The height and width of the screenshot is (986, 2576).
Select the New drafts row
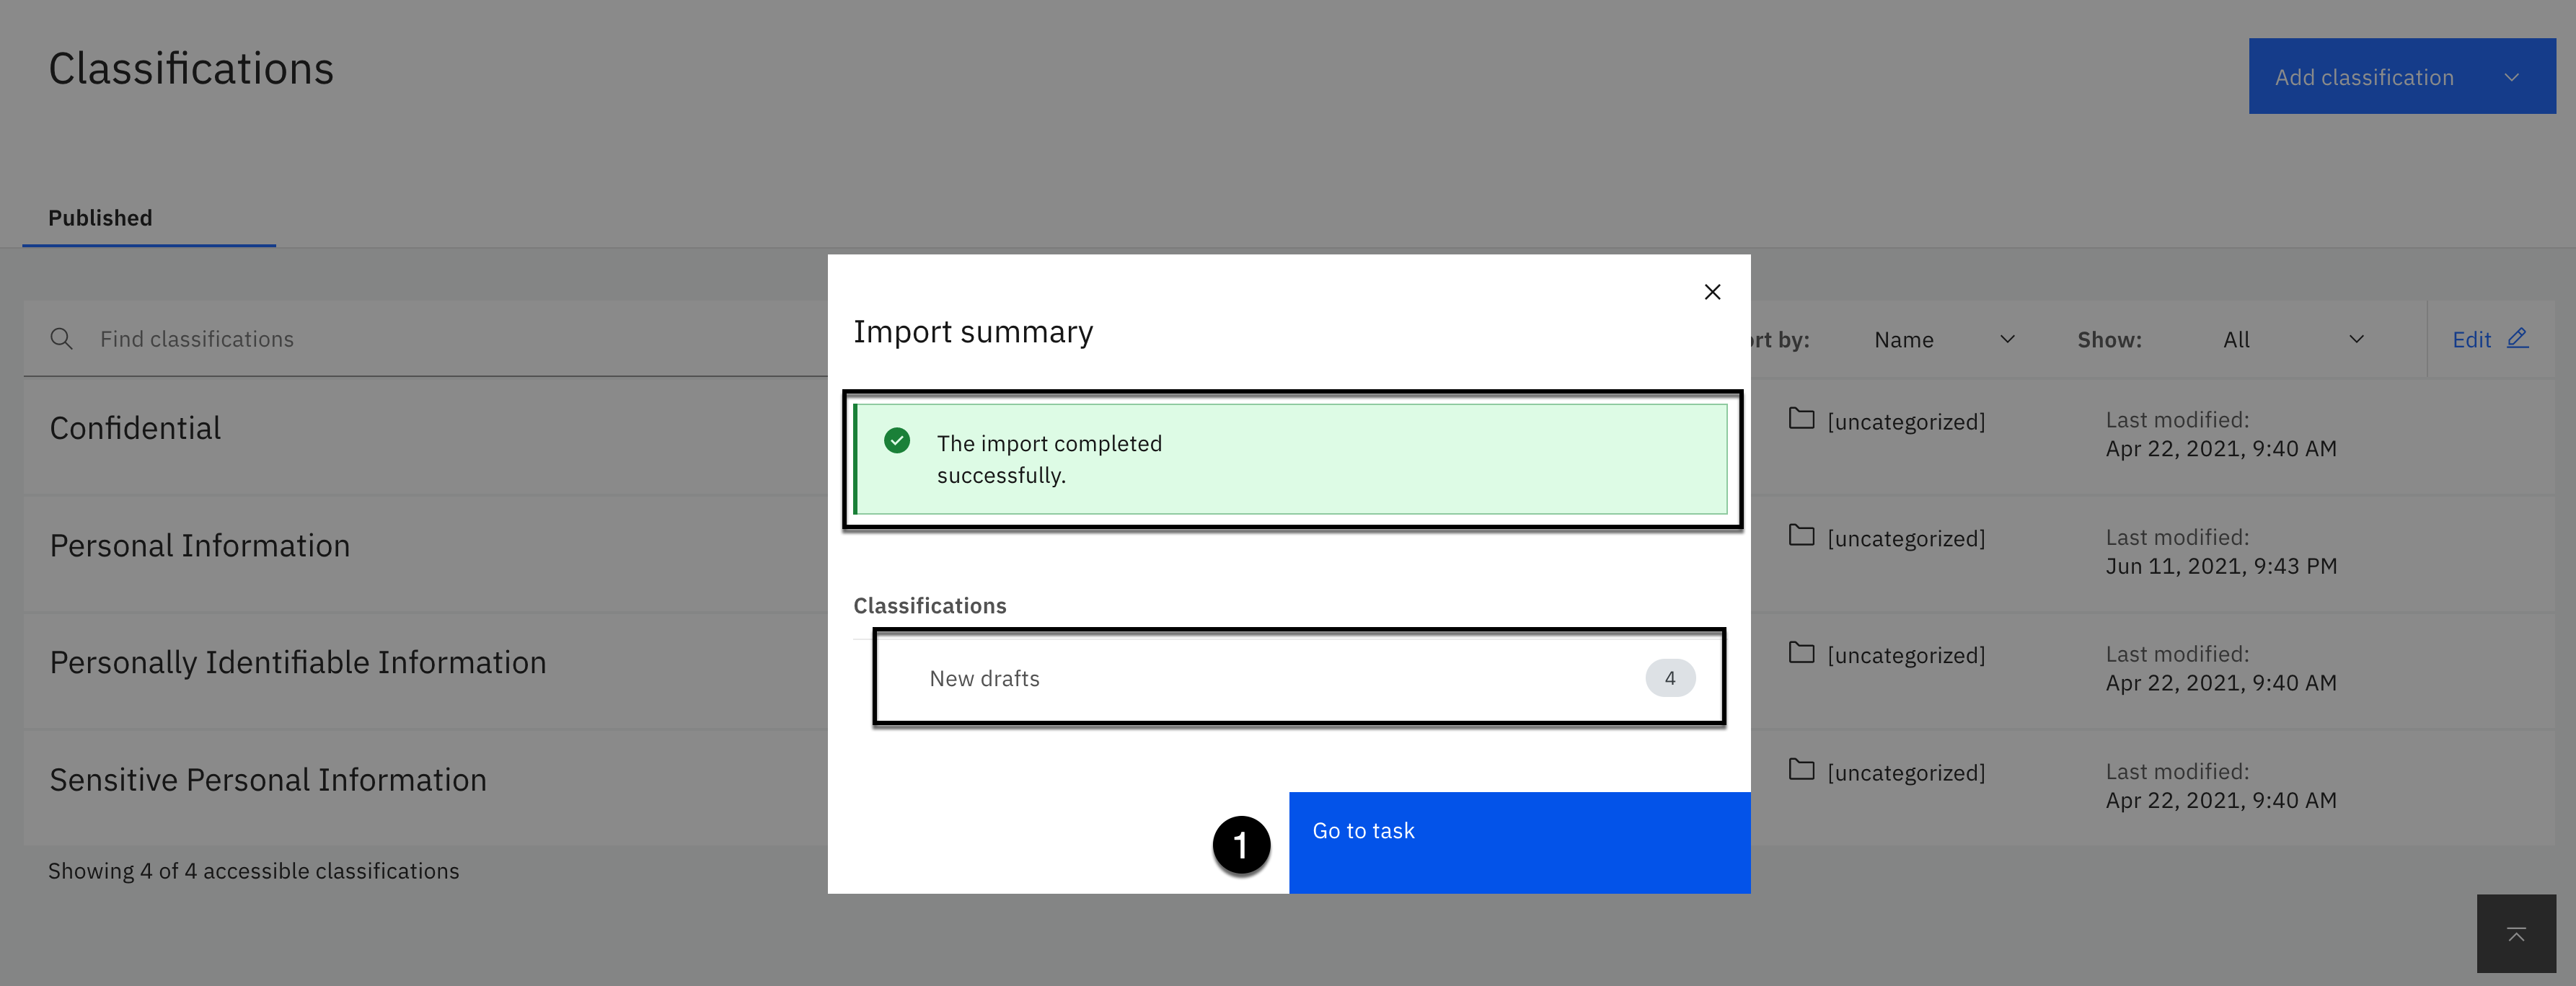[x=1297, y=678]
